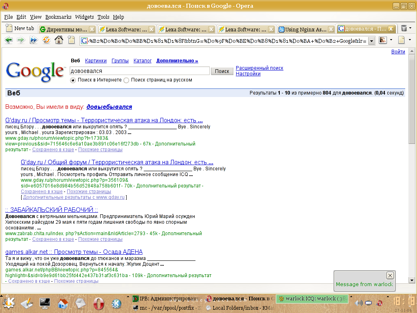
Task: Click the image display icon in the address toolbar
Action: click(383, 40)
